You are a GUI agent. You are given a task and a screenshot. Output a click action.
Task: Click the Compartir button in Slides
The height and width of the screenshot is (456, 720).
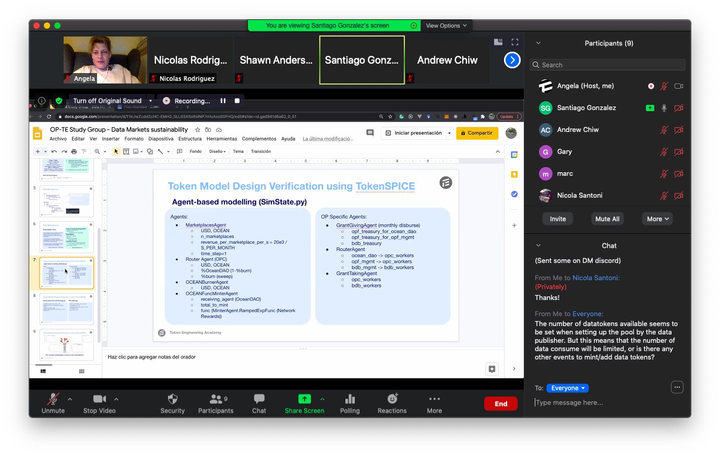477,133
